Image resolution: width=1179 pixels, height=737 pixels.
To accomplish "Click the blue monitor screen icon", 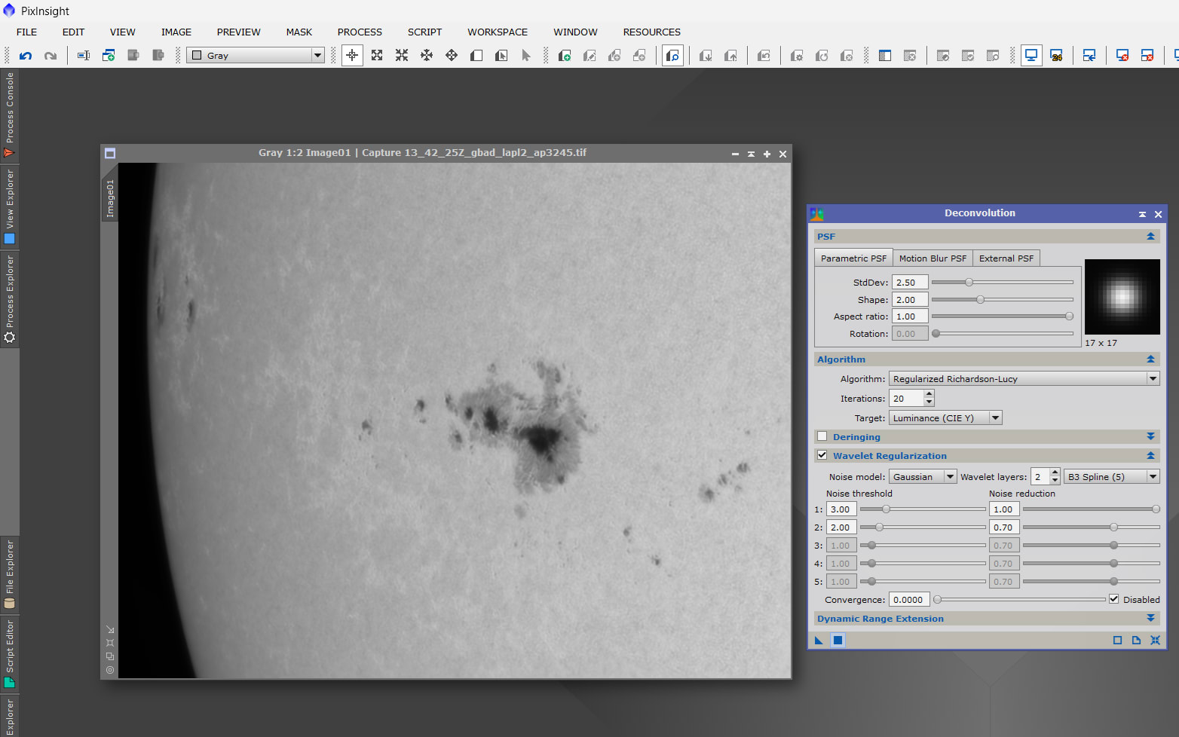I will (x=1031, y=55).
